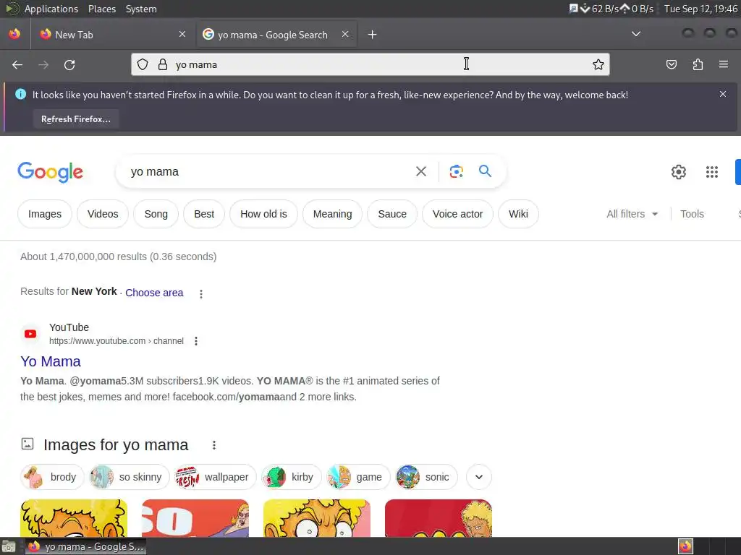Select the yo mama - Google Search tab

click(276, 35)
